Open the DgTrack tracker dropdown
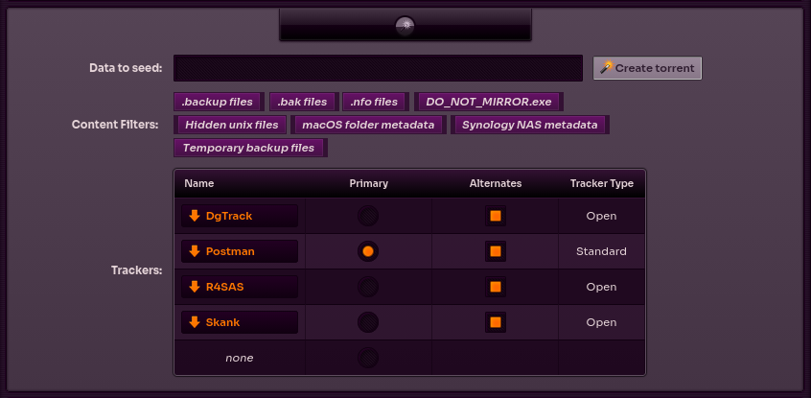The image size is (811, 398). [x=240, y=216]
